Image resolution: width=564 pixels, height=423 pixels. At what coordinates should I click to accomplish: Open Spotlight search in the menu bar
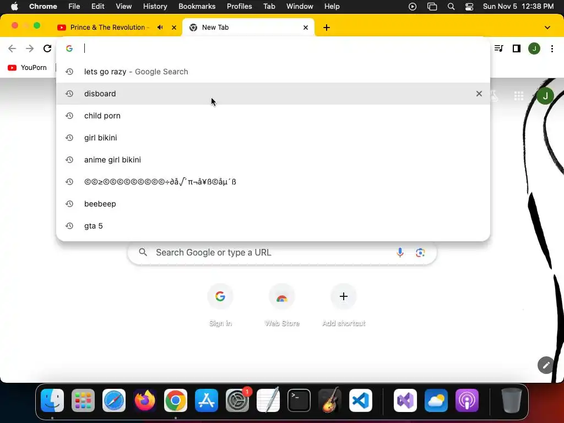451,7
